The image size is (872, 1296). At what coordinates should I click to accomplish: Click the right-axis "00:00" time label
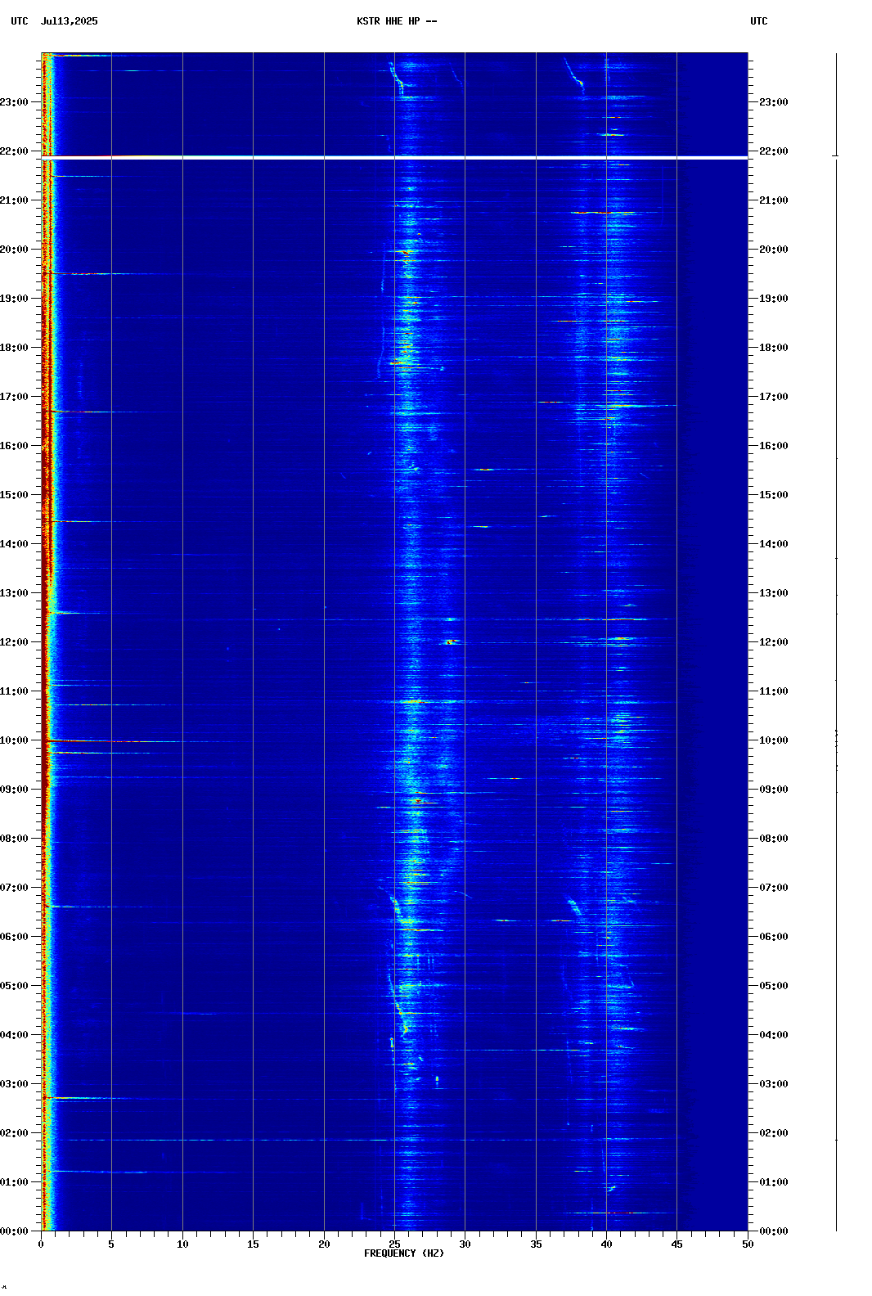click(x=774, y=1231)
